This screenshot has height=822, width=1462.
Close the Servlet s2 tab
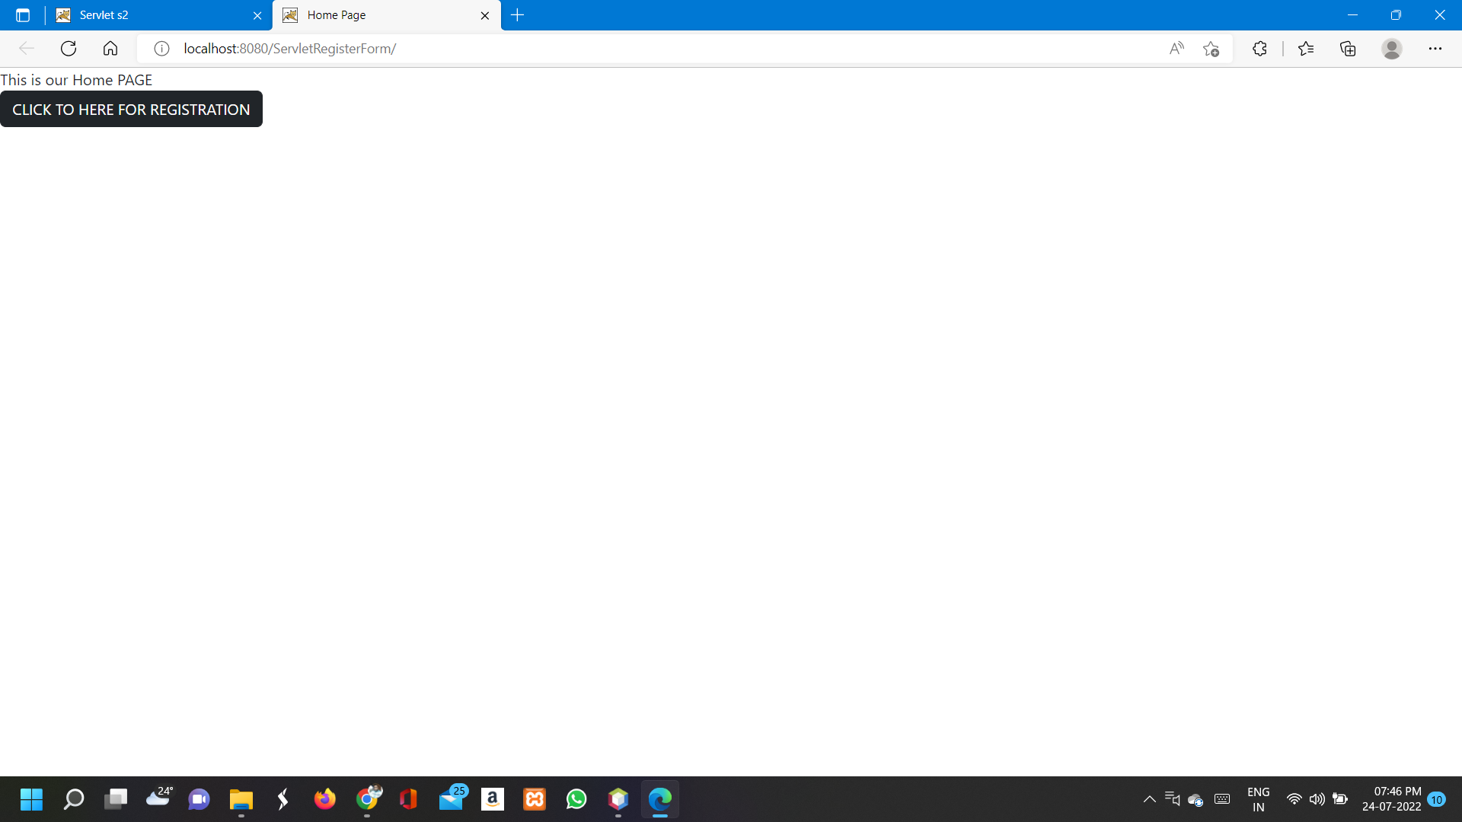pos(257,15)
